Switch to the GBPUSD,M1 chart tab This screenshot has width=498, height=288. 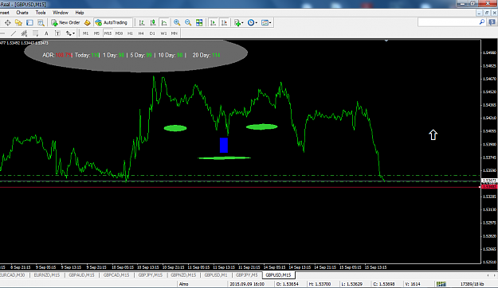[216, 275]
